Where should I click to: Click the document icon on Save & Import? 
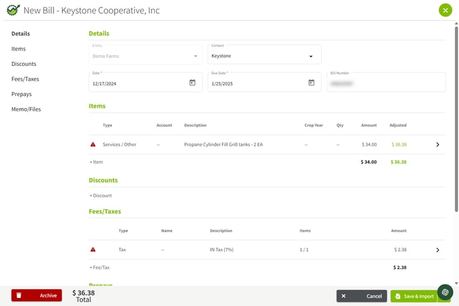(x=398, y=297)
